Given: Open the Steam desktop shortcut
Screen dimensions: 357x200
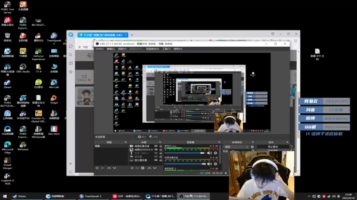Looking at the screenshot, I should coord(7,84).
